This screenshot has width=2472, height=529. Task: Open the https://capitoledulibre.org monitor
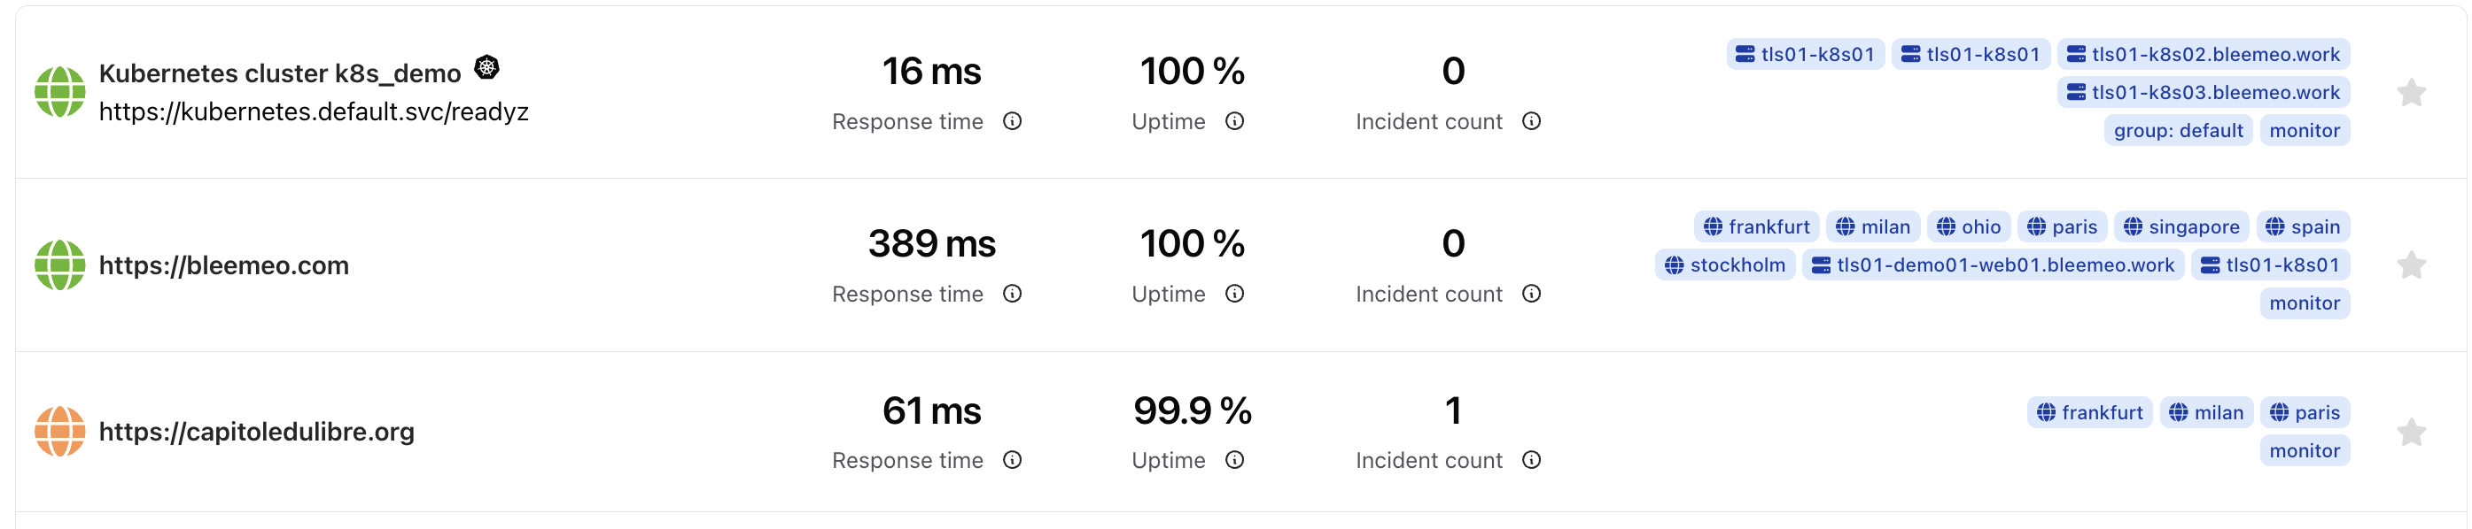click(256, 433)
